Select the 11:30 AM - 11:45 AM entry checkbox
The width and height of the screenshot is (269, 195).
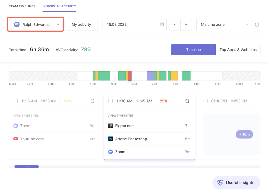coord(111,101)
